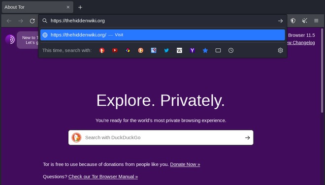Submit DuckDuckGo search with arrow

248,138
